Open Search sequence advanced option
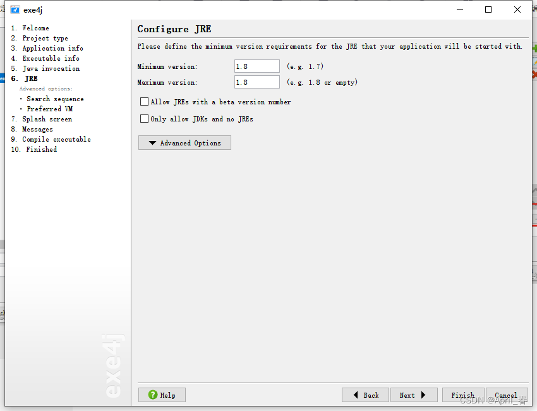Image resolution: width=537 pixels, height=411 pixels. 55,99
